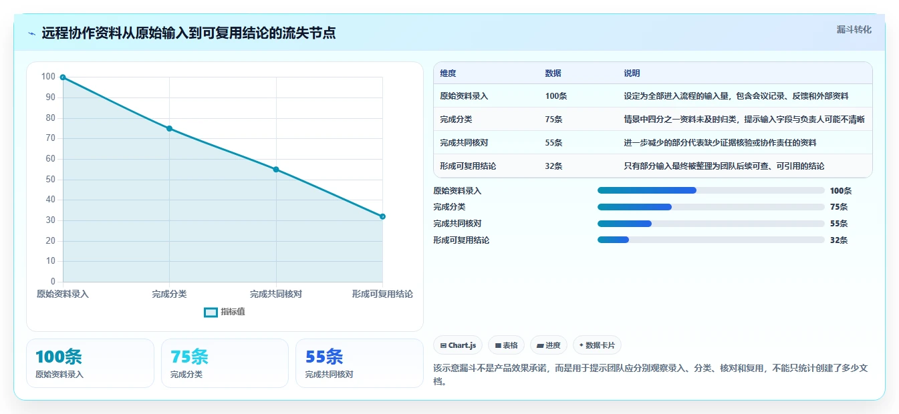
Task: Click the 完成共同核对 x-axis label on chart
Action: pos(276,294)
